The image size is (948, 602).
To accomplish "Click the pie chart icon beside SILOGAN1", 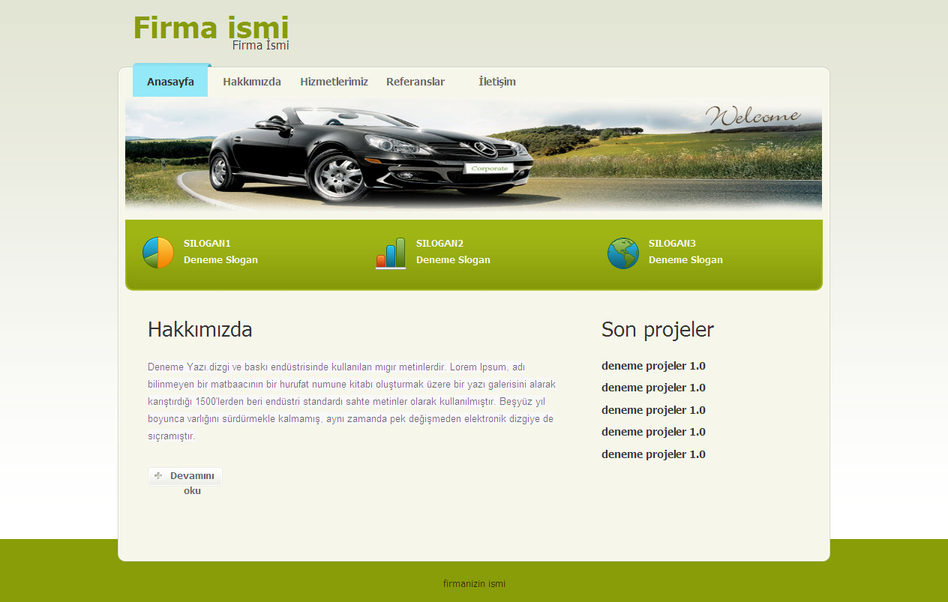I will pos(158,253).
